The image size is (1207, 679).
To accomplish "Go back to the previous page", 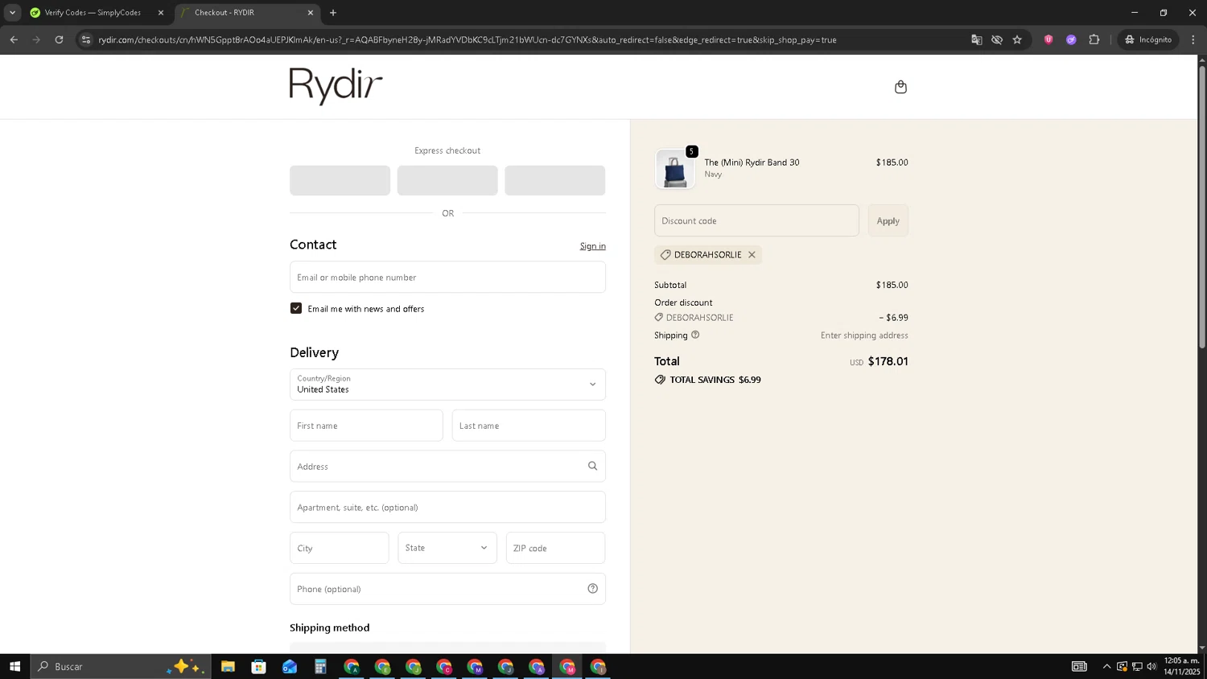I will coord(14,39).
